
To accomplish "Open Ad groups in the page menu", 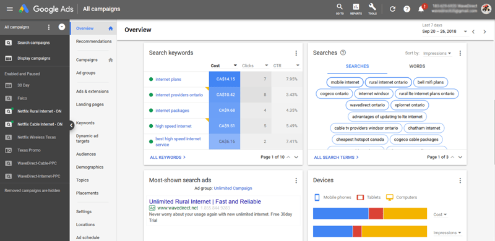I will (x=85, y=73).
